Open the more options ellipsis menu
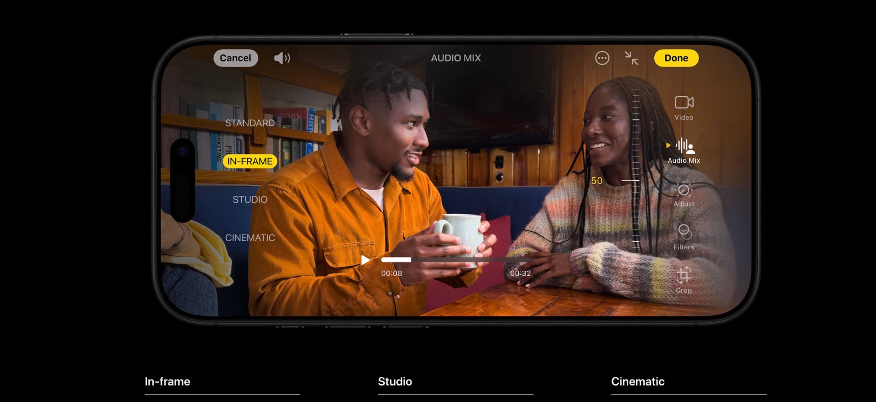Screen dimensions: 876x402 click(x=602, y=58)
